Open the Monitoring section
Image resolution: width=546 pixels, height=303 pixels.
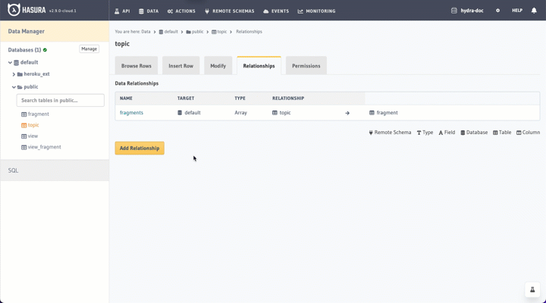coord(316,11)
